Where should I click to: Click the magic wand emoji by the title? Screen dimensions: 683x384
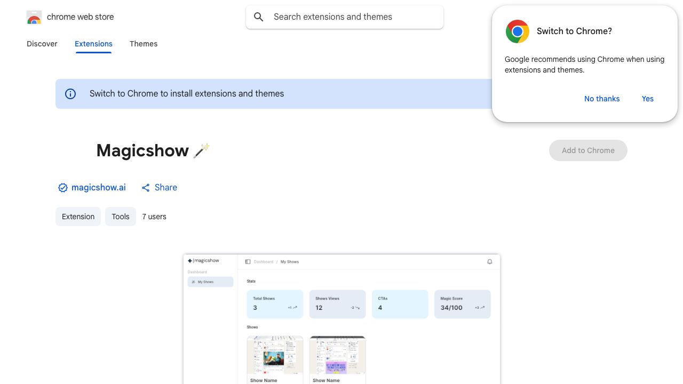pos(201,150)
